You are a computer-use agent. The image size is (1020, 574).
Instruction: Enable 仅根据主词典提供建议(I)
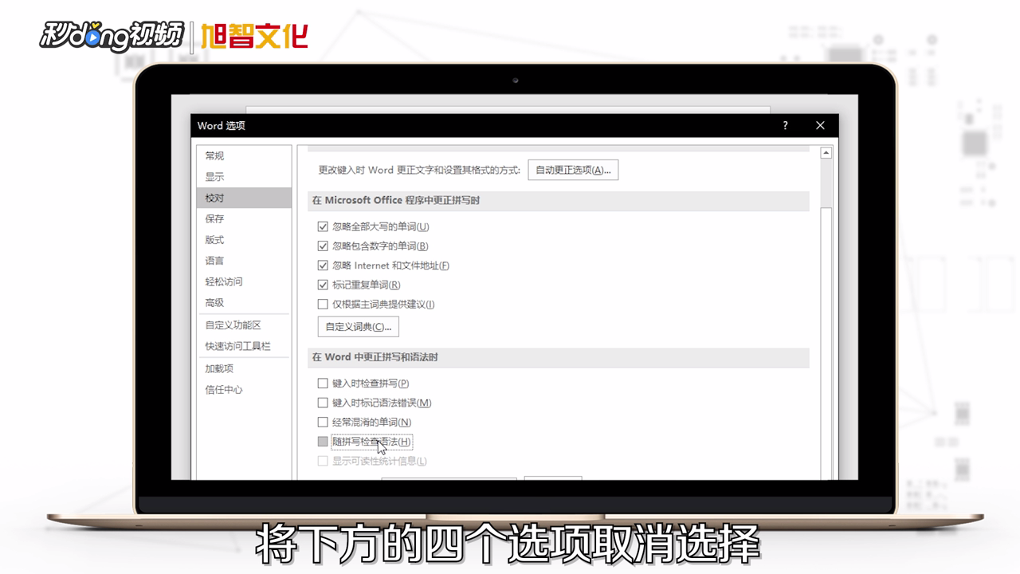(x=323, y=304)
